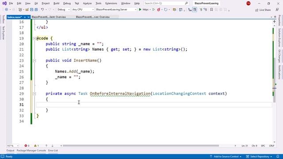
Task: Open the document tab settings gear
Action: tap(275, 17)
